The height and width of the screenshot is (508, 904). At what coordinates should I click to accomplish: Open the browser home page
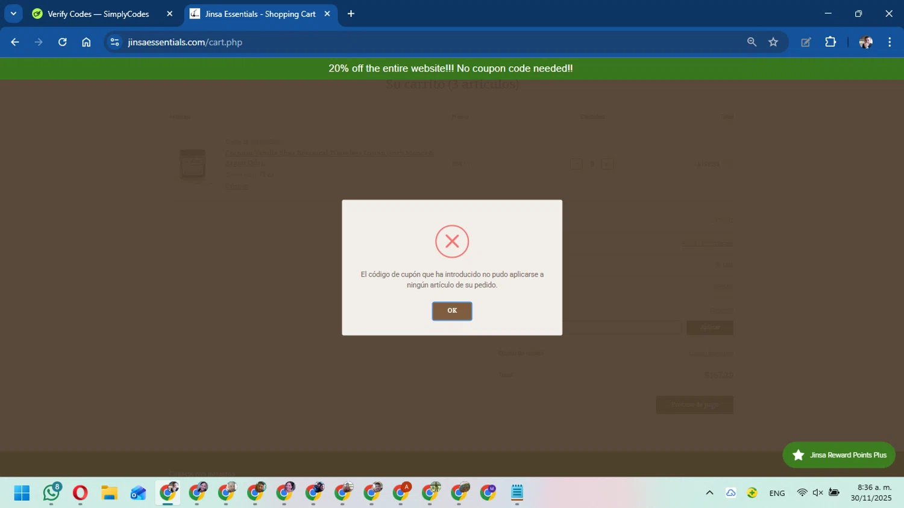coord(86,42)
